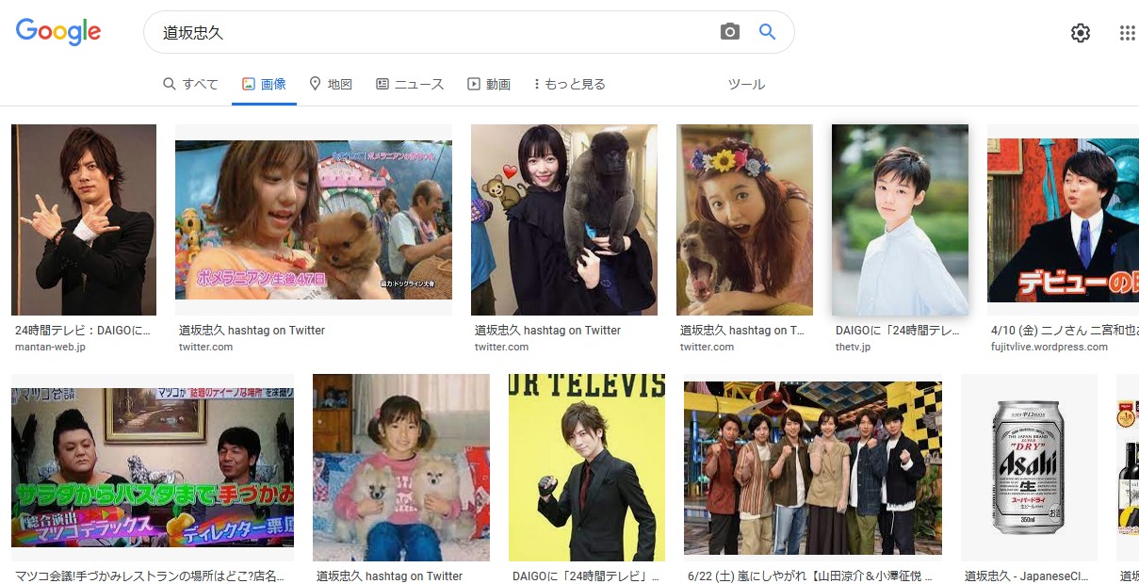This screenshot has width=1139, height=584.
Task: Open the settings gear icon
Action: click(x=1081, y=33)
